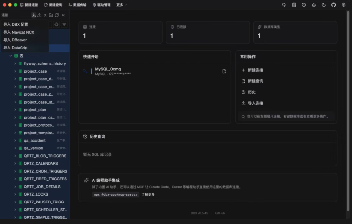Screen dimensions: 352x224
Task: Expand the QRTZ_BLOB_TRIGGERS chevron
Action: [x=15, y=156]
